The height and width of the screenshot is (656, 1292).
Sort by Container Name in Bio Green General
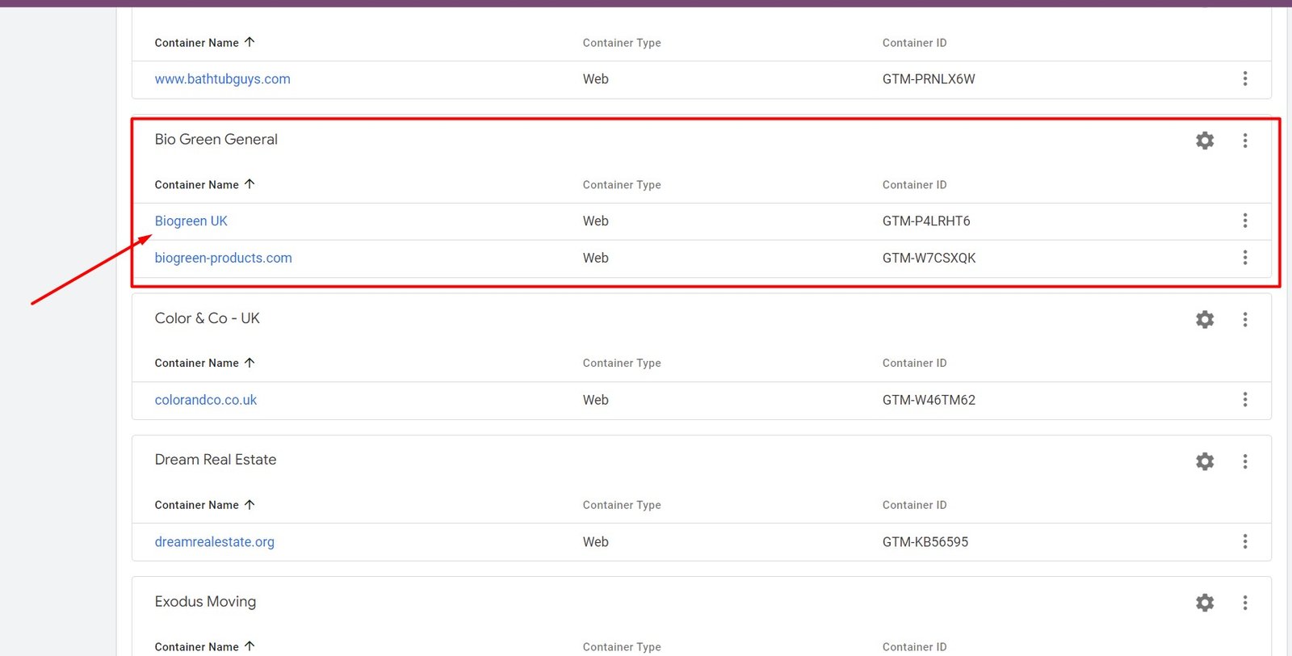pos(204,184)
